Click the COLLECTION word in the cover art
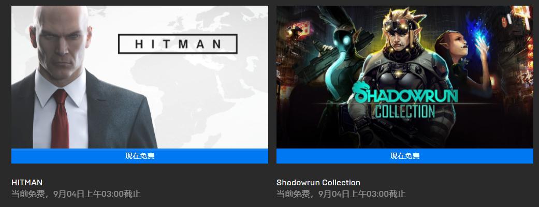The width and height of the screenshot is (539, 207). [x=405, y=112]
